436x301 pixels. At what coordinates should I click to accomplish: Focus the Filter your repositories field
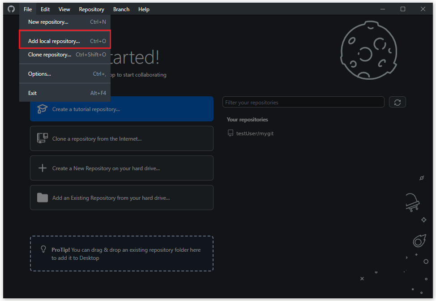coord(303,102)
